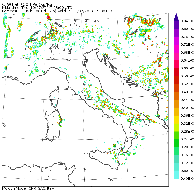Click the 0.72E-03 legend label
The height and width of the screenshot is (192, 194).
187,45
